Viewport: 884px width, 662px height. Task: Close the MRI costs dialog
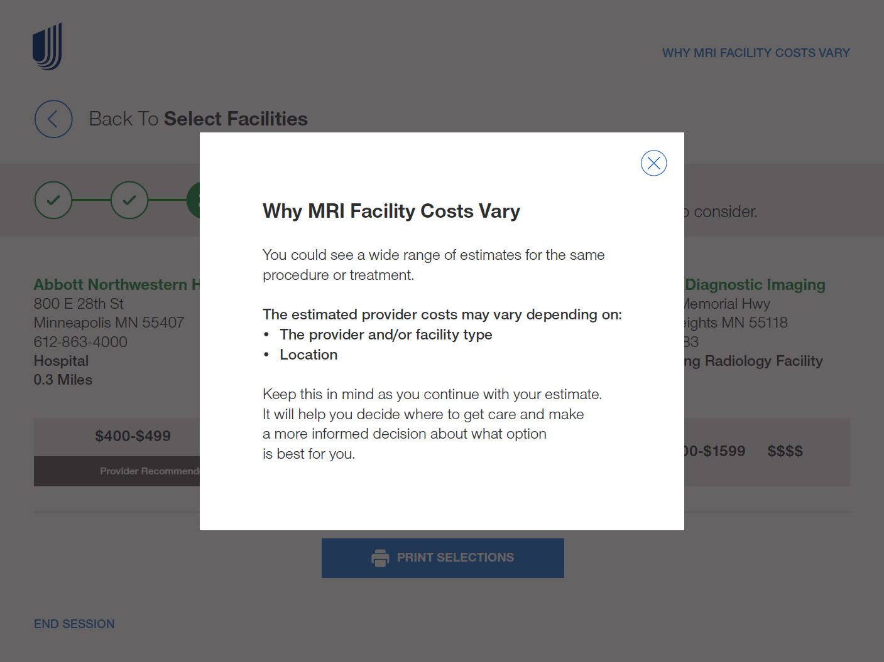[653, 163]
